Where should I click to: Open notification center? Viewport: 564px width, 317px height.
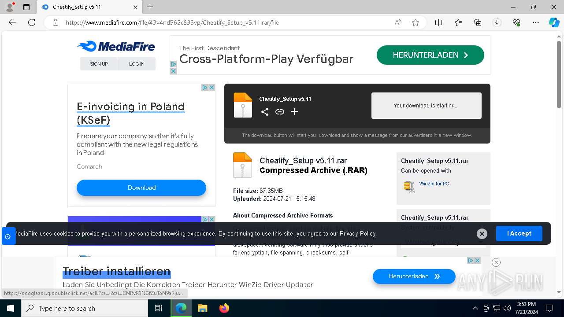coord(549,308)
